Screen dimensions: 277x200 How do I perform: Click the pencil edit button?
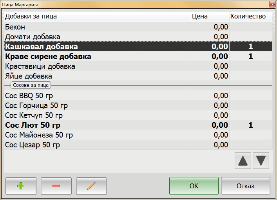coord(91,186)
